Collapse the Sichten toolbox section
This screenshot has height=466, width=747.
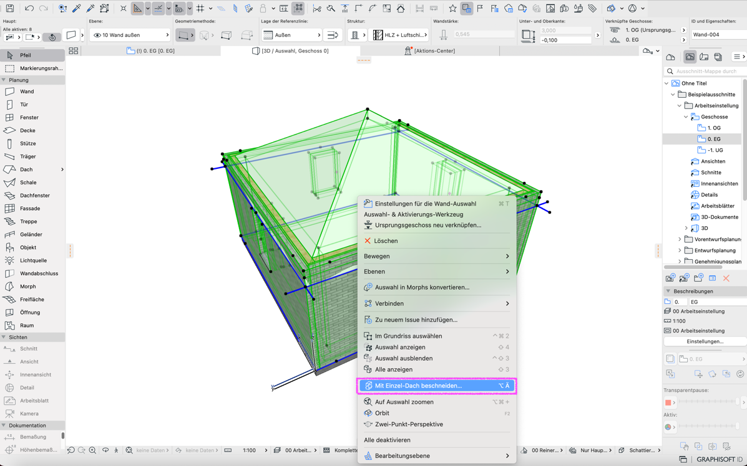point(4,337)
